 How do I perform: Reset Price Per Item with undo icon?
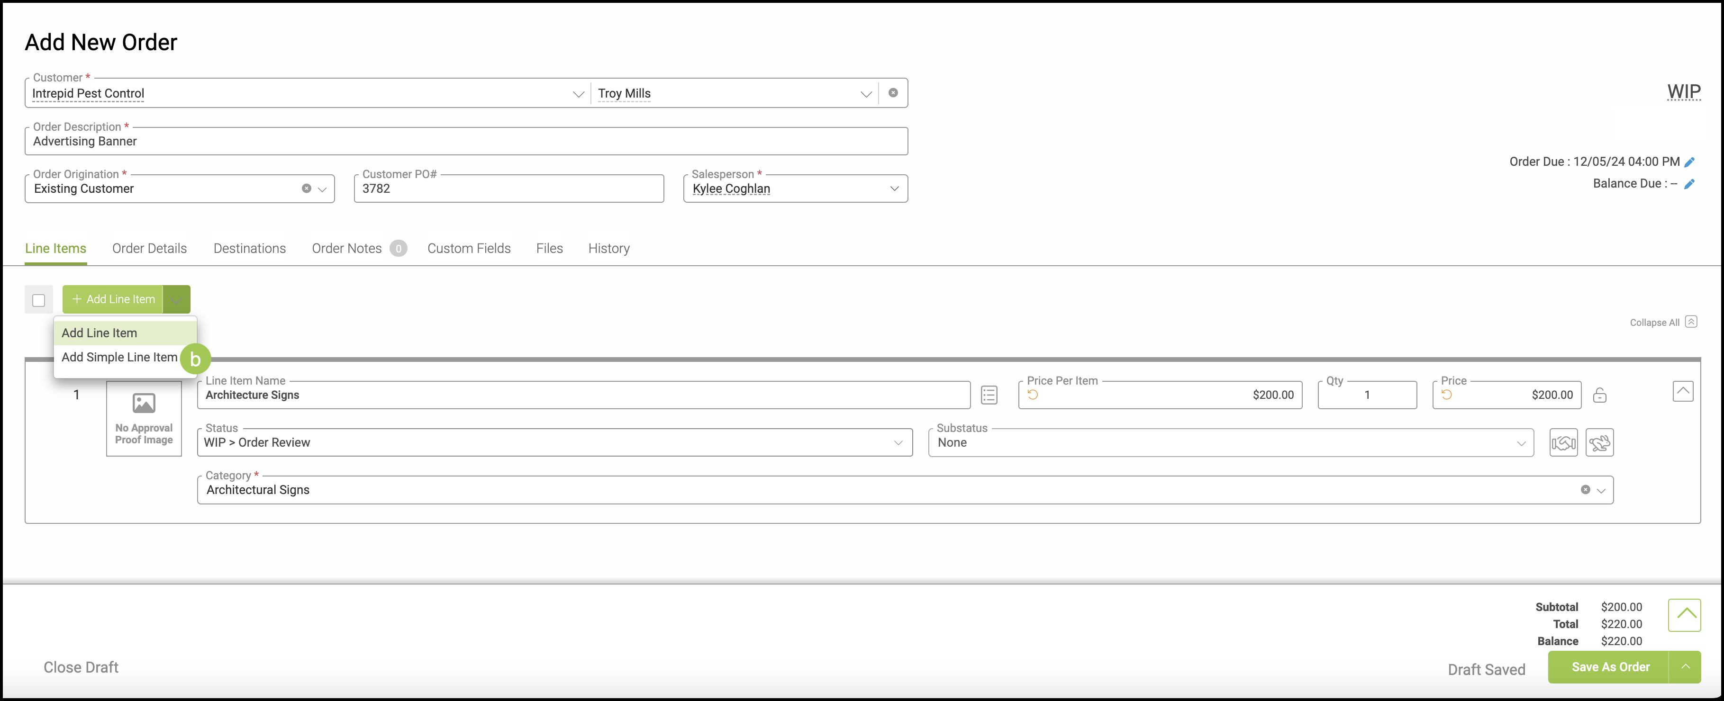1033,395
